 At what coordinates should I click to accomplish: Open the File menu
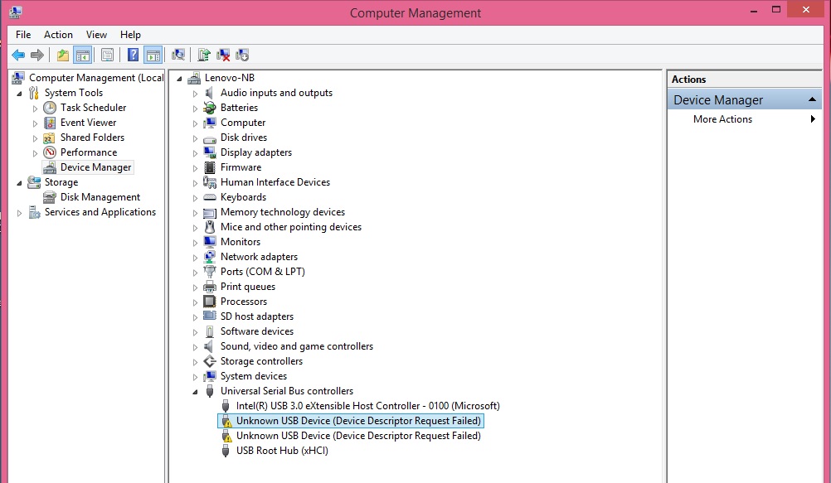point(23,35)
